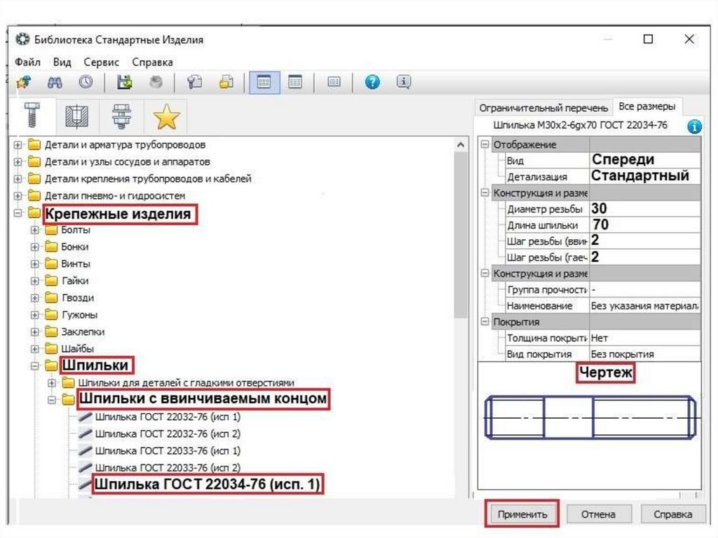Select the bolted joint assembly tab icon
The width and height of the screenshot is (718, 538).
[121, 116]
